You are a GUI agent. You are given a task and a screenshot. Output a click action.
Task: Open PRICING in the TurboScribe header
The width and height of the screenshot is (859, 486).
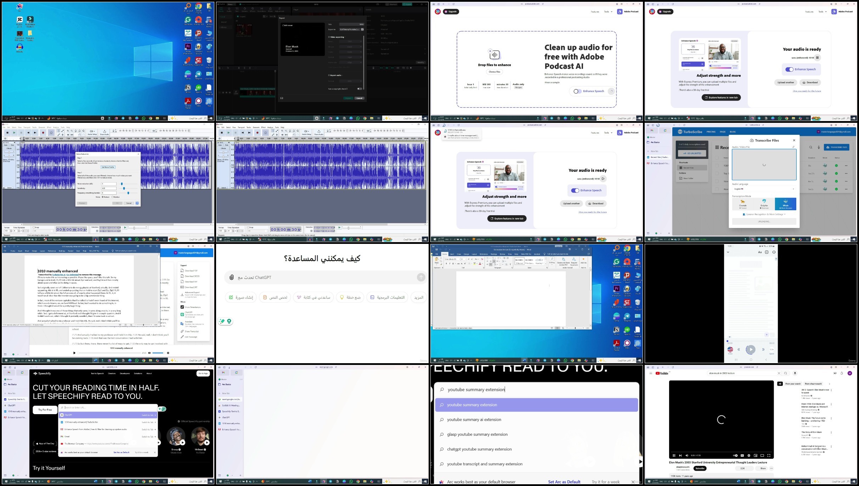coord(711,132)
